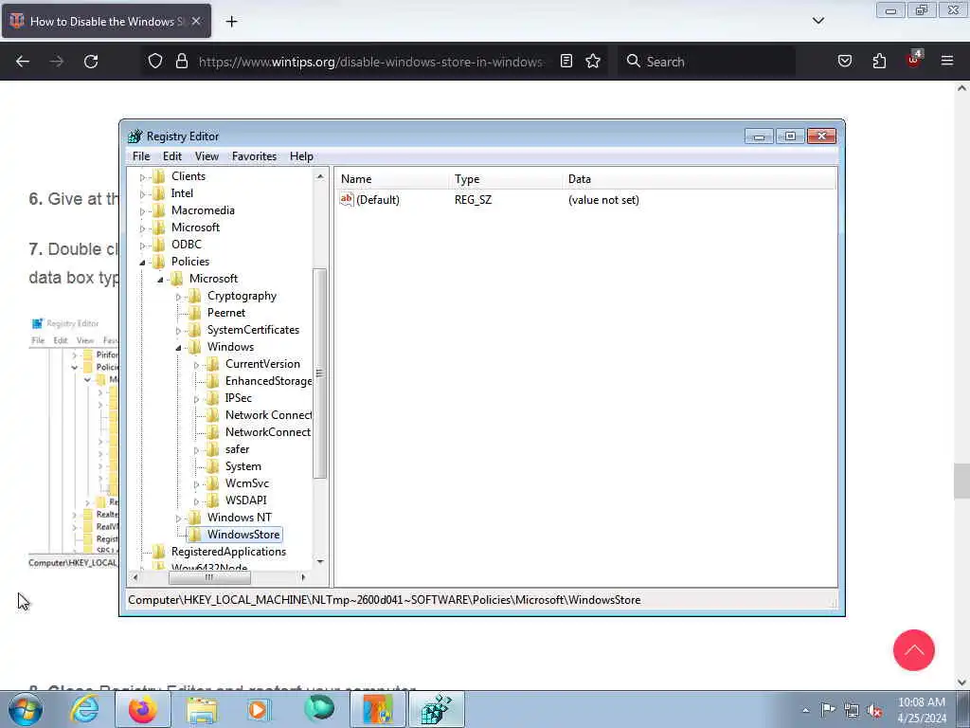Open a new tab with plus button
Viewport: 970px width, 728px height.
pos(231,22)
